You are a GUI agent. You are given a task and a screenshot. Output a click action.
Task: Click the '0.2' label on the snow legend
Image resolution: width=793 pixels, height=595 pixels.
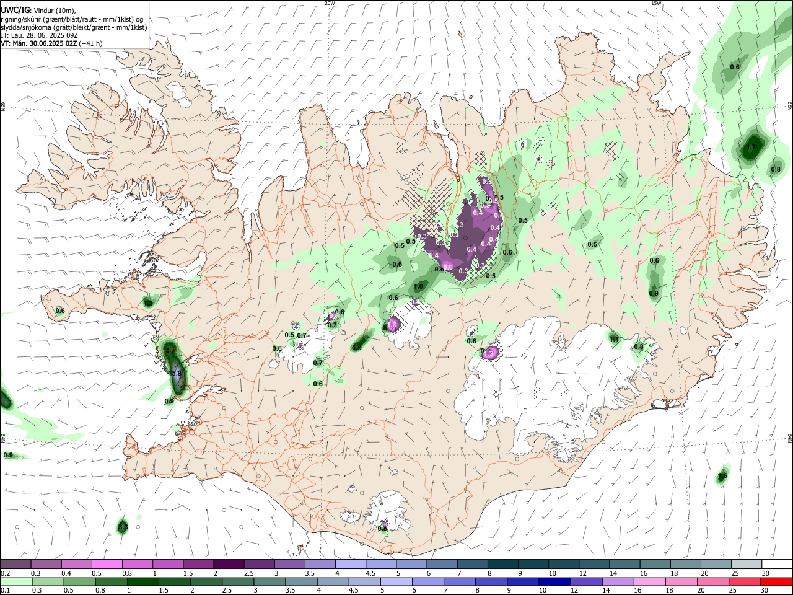(x=6, y=573)
